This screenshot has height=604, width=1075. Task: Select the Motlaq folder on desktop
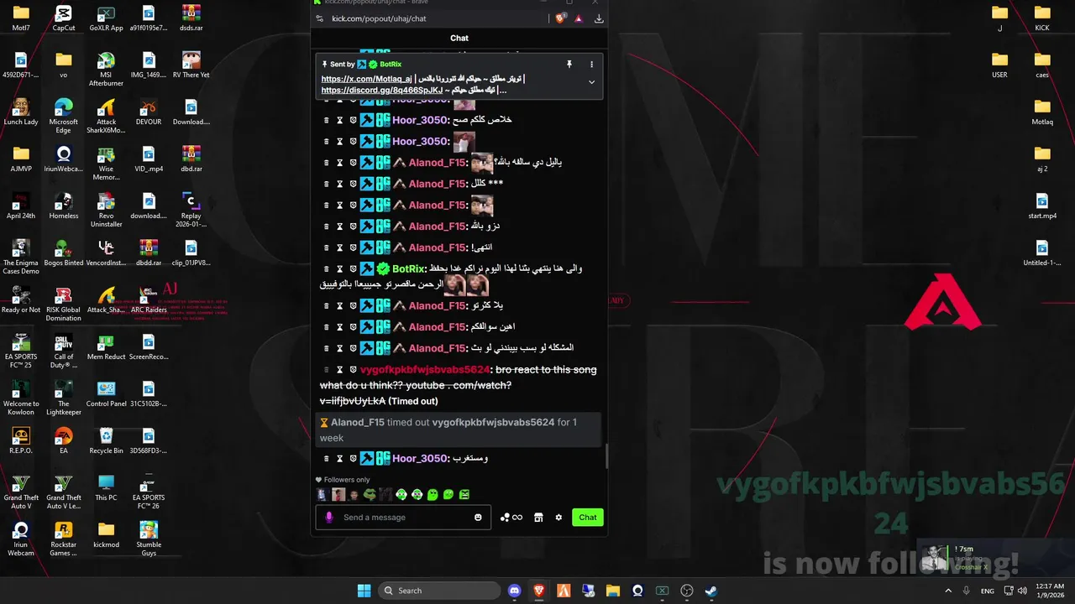(1042, 112)
